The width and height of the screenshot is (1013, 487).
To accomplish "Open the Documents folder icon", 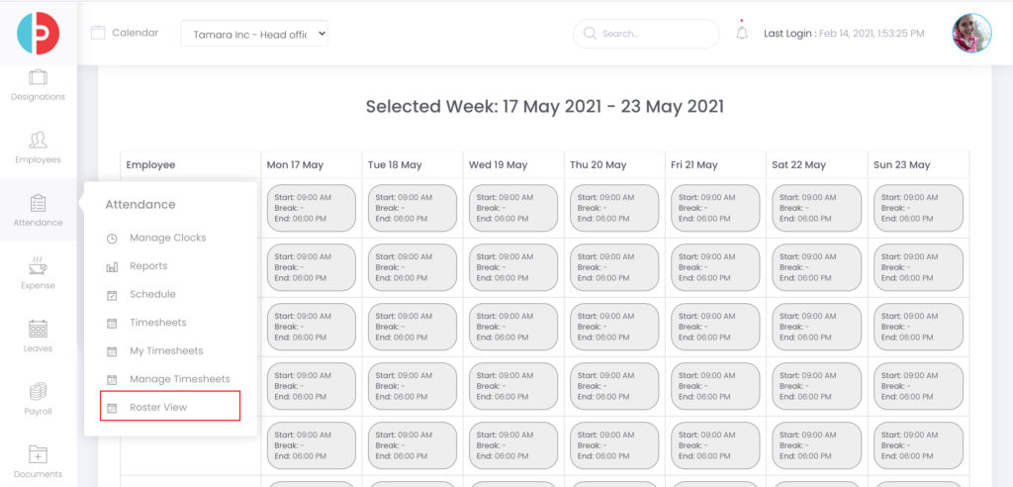I will [x=39, y=454].
